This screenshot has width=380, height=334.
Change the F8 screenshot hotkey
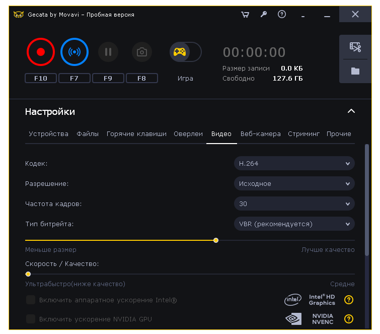(x=142, y=79)
